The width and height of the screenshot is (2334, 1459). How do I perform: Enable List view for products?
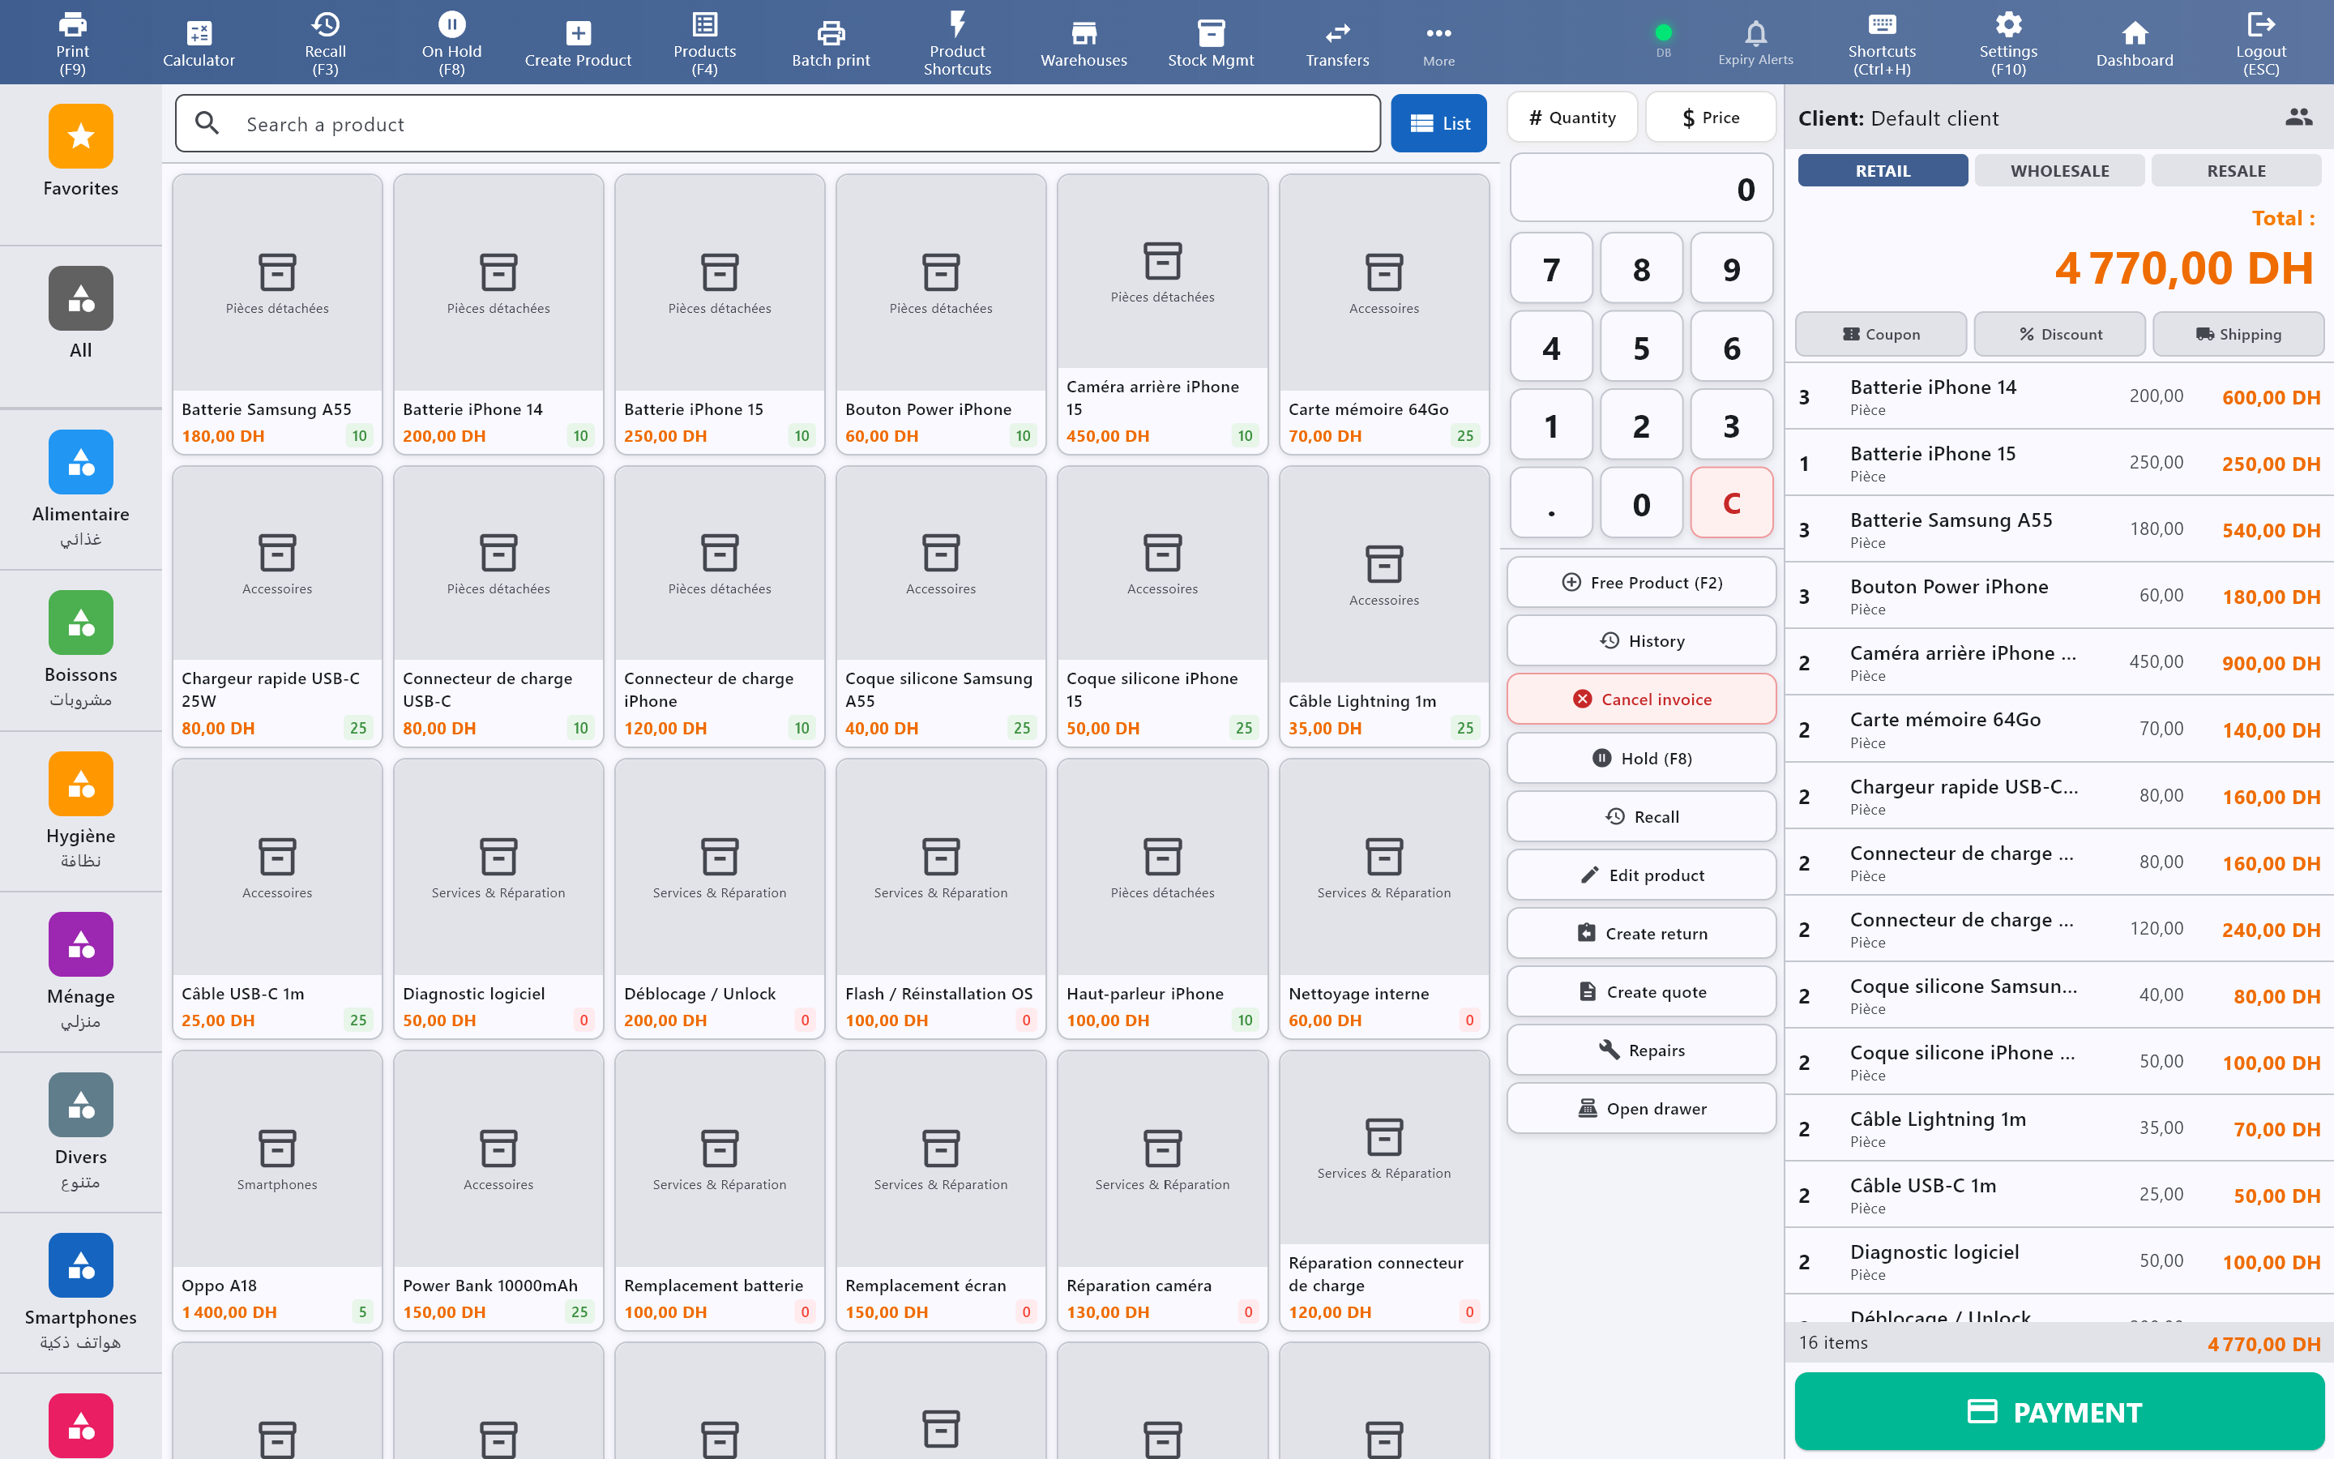coord(1438,122)
